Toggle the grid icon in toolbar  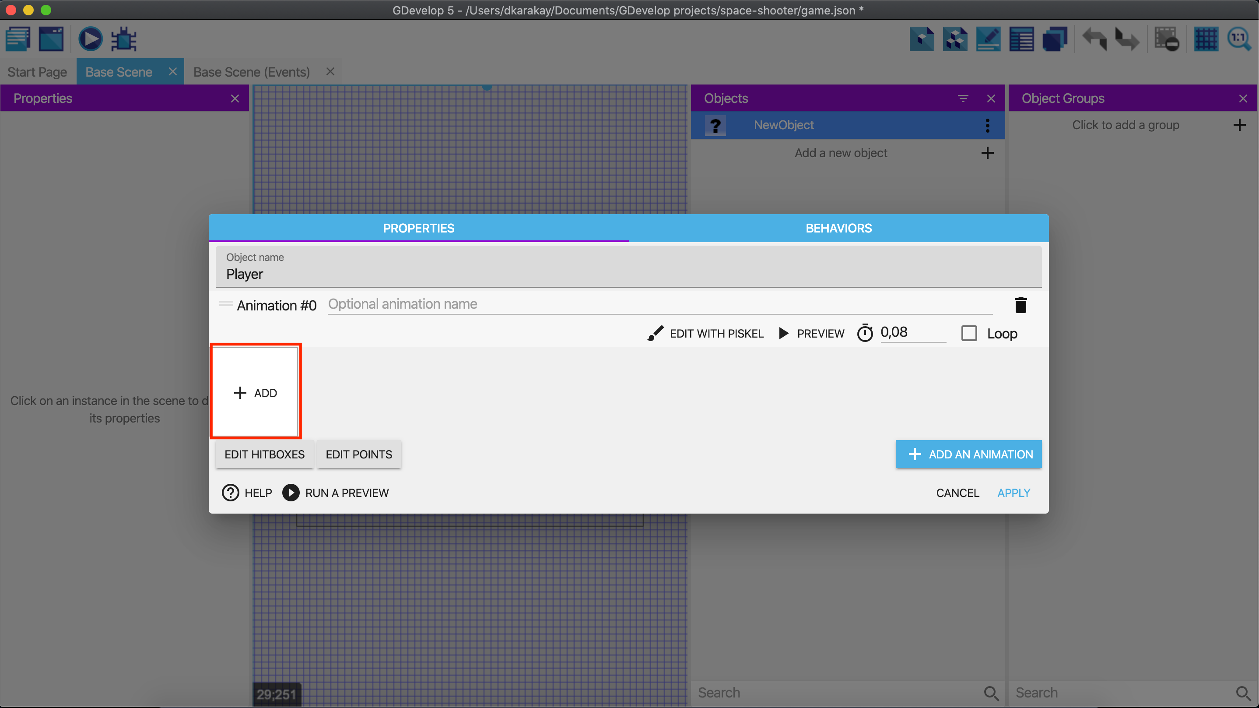coord(1206,39)
